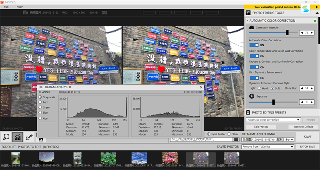The image size is (320, 170).
Task: Click Reset to Default button
Action: click(303, 127)
